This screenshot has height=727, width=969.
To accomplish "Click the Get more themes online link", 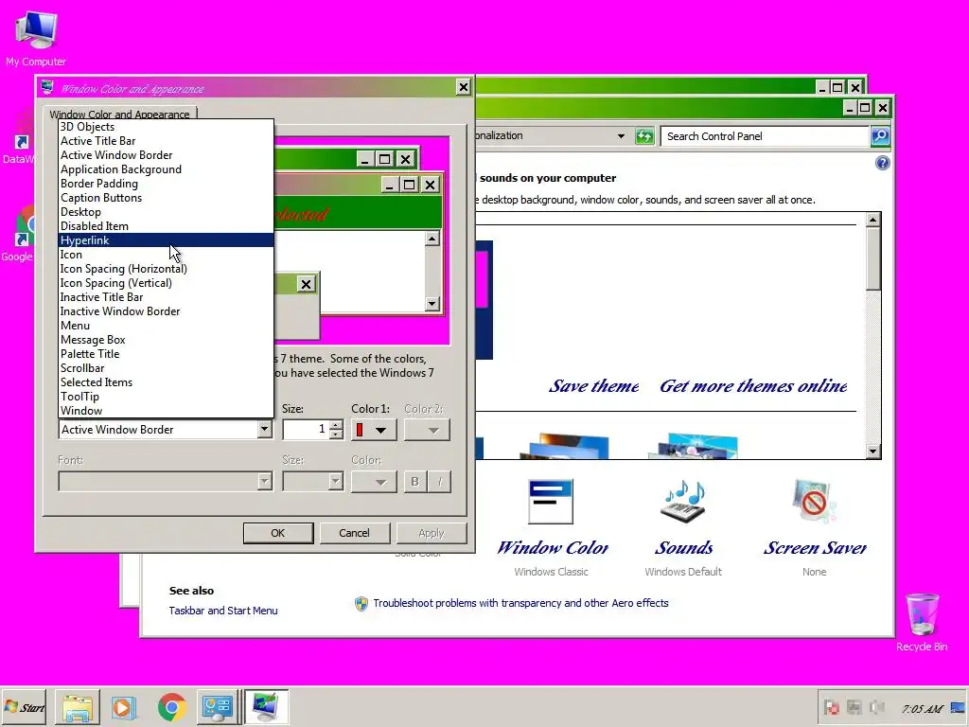I will (753, 386).
